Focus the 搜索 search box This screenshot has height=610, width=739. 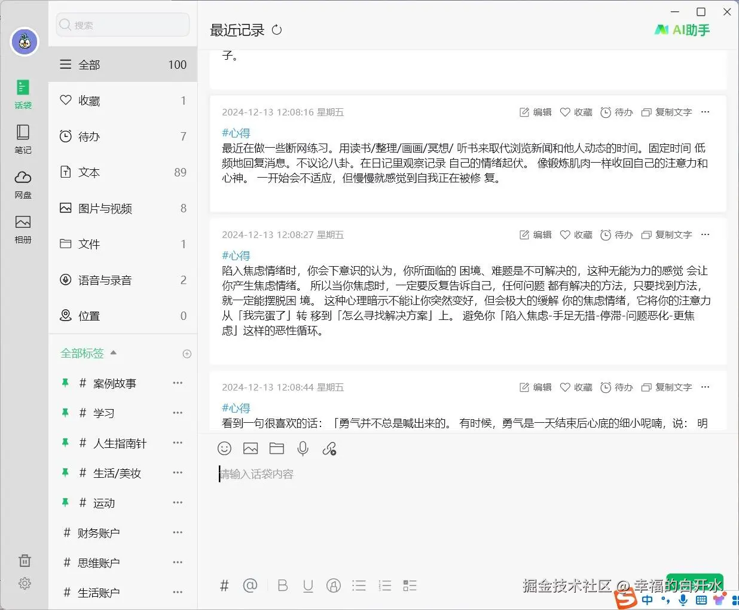tap(123, 25)
